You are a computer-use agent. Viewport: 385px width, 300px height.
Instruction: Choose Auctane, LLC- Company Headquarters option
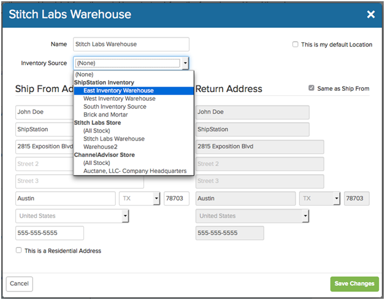tap(135, 171)
